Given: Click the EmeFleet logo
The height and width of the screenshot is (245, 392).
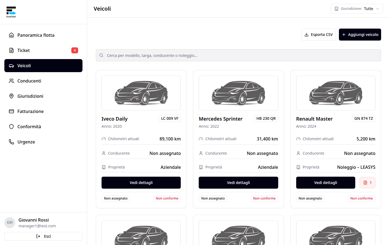Looking at the screenshot, I should tap(11, 12).
